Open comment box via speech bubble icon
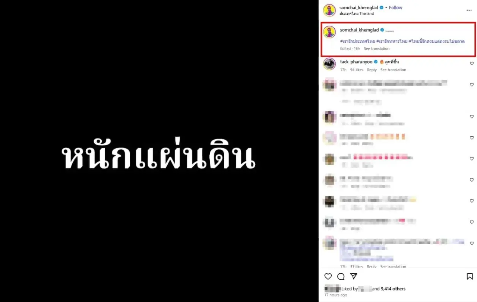 coord(341,276)
